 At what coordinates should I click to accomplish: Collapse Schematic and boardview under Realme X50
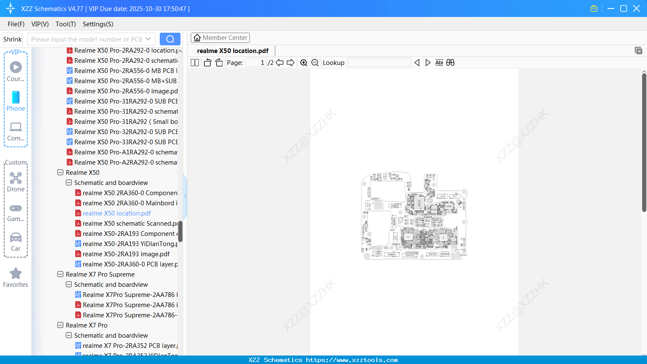(x=69, y=183)
